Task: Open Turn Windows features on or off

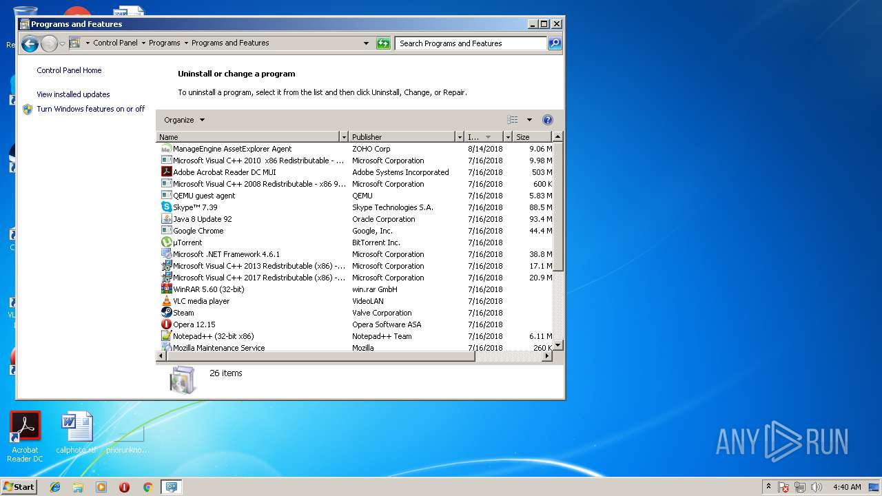Action: pos(90,109)
